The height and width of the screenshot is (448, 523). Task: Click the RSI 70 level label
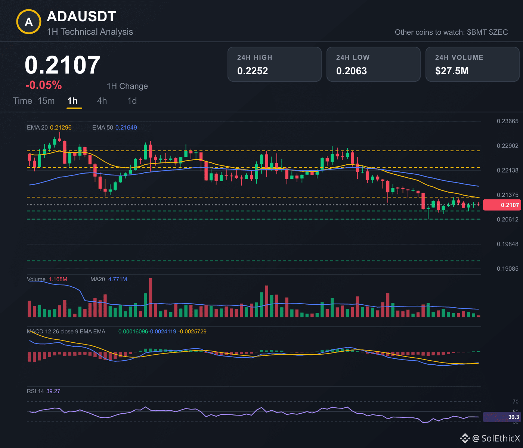516,402
